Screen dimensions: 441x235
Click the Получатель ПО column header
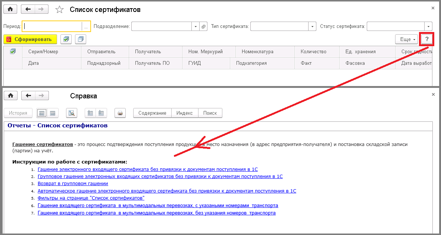[x=156, y=63]
